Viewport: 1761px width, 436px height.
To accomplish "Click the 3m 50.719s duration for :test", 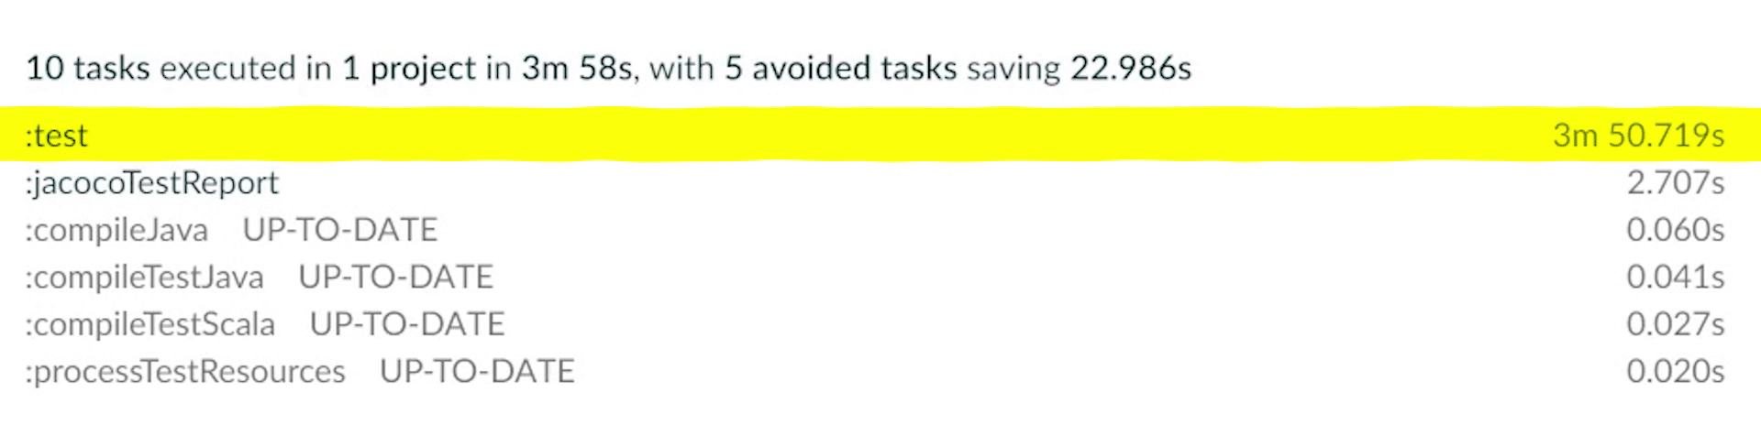I will [1638, 136].
